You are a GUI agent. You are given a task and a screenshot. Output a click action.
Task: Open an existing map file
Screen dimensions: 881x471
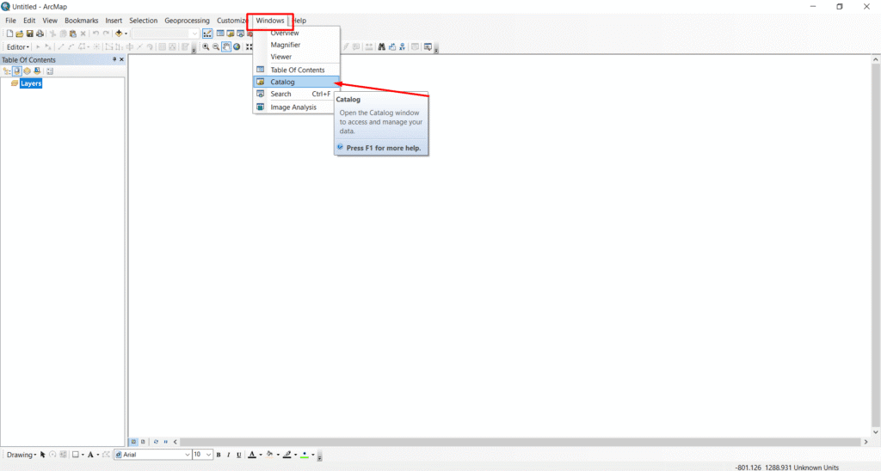click(20, 34)
